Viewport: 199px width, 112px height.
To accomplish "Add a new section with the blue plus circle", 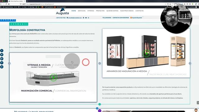I will 97,108.
